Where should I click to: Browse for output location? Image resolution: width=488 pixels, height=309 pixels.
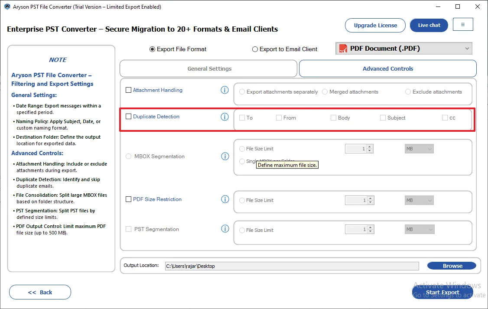pos(452,266)
